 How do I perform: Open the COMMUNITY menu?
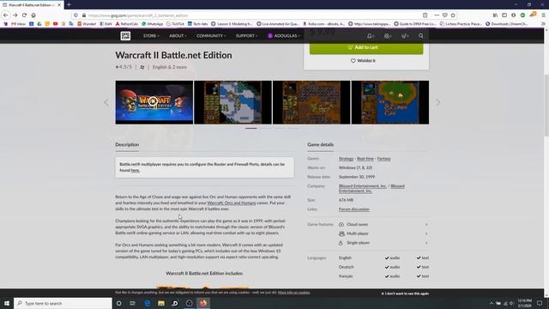click(211, 36)
